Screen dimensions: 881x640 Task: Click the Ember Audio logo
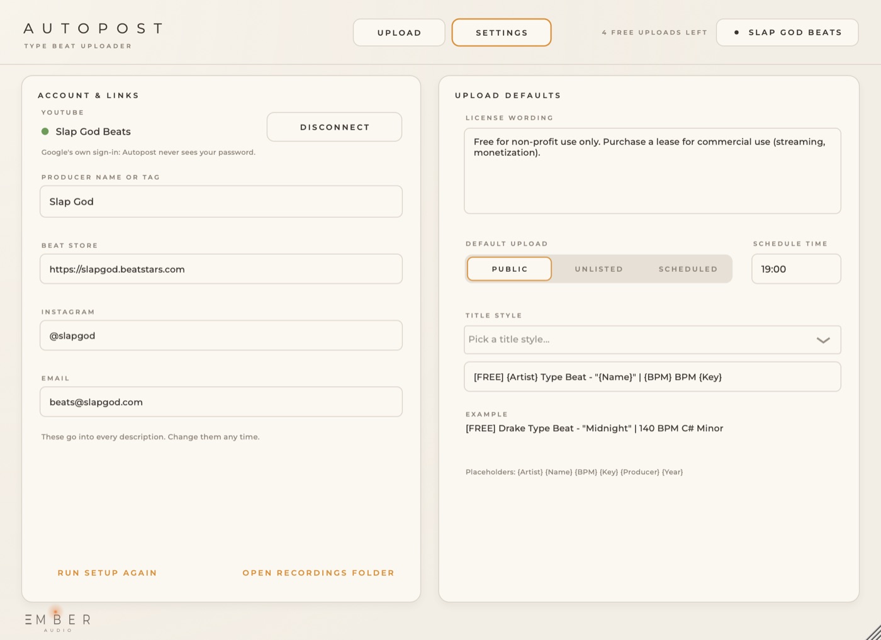tap(58, 620)
